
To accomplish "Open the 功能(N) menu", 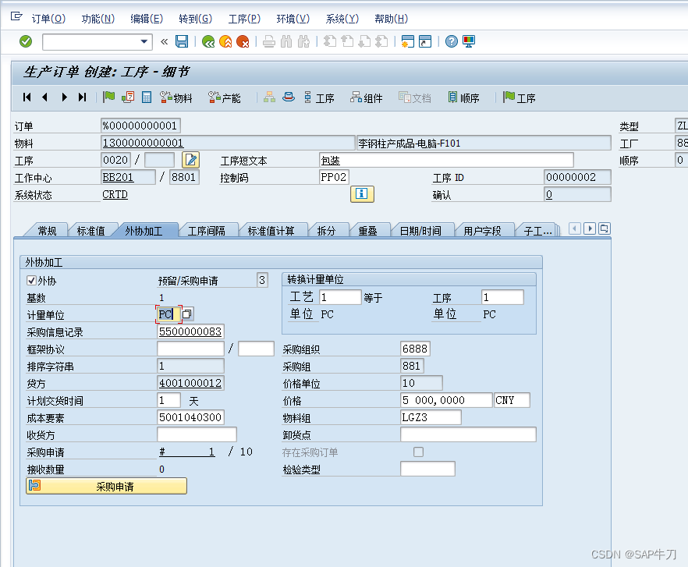I will click(x=98, y=19).
